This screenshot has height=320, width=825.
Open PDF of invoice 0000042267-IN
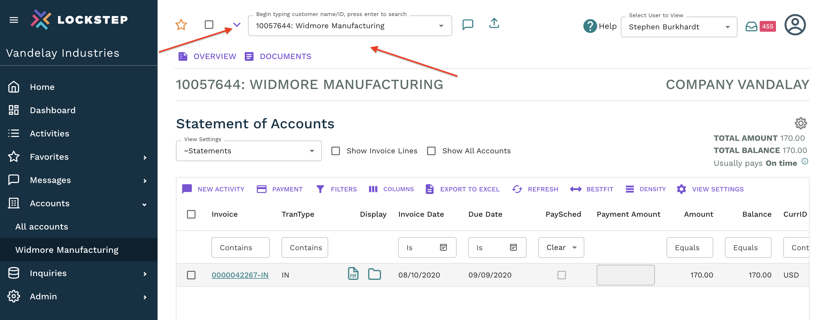tap(353, 274)
